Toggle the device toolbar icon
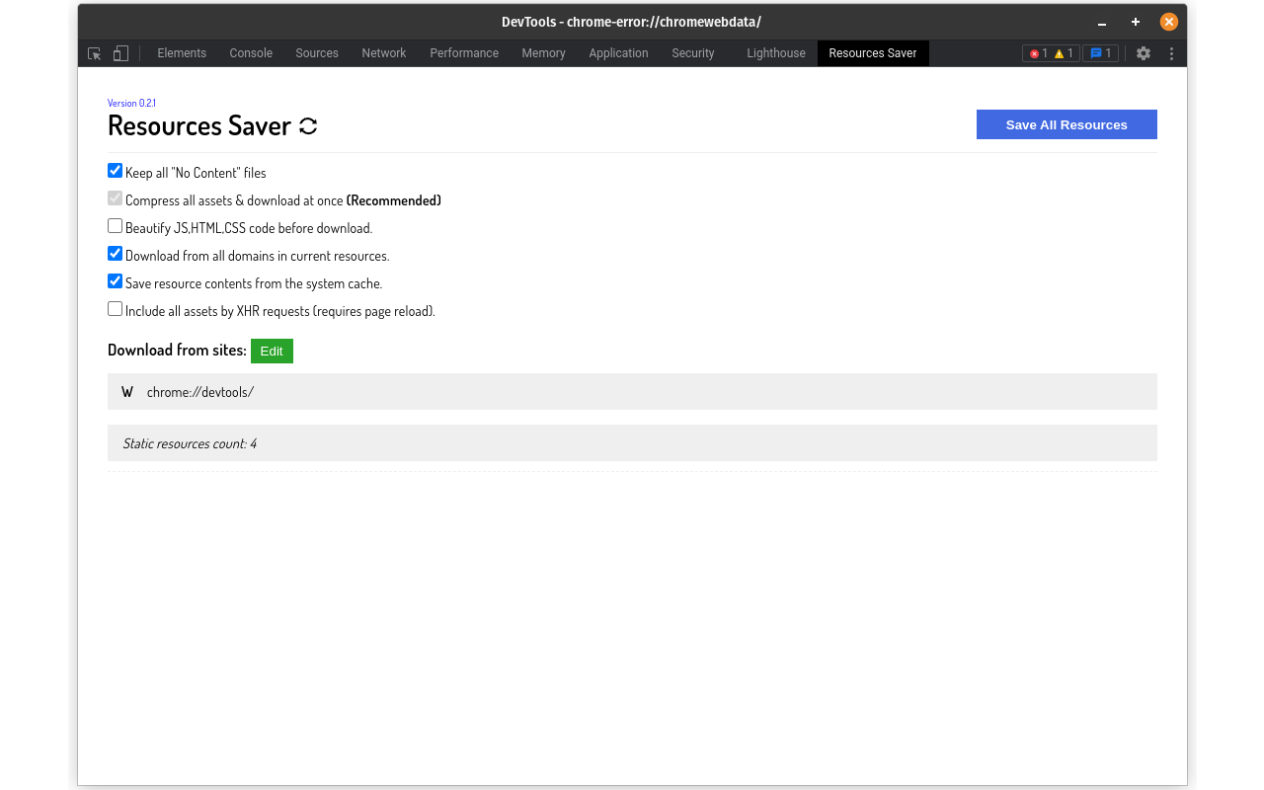Screen dimensions: 1264x790 (x=120, y=53)
